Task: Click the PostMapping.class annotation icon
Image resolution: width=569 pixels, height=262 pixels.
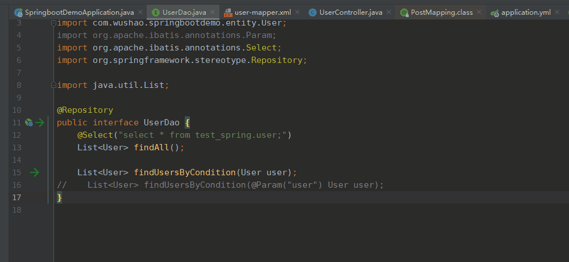Action: point(404,12)
